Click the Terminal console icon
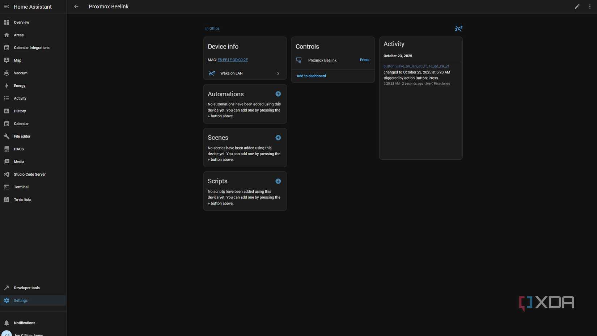The image size is (597, 336). [x=7, y=187]
